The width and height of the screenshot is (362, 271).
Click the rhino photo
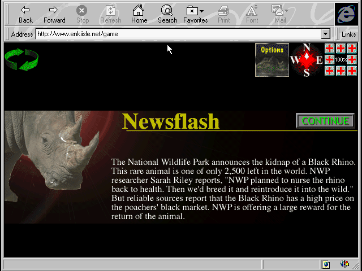[x=52, y=156]
